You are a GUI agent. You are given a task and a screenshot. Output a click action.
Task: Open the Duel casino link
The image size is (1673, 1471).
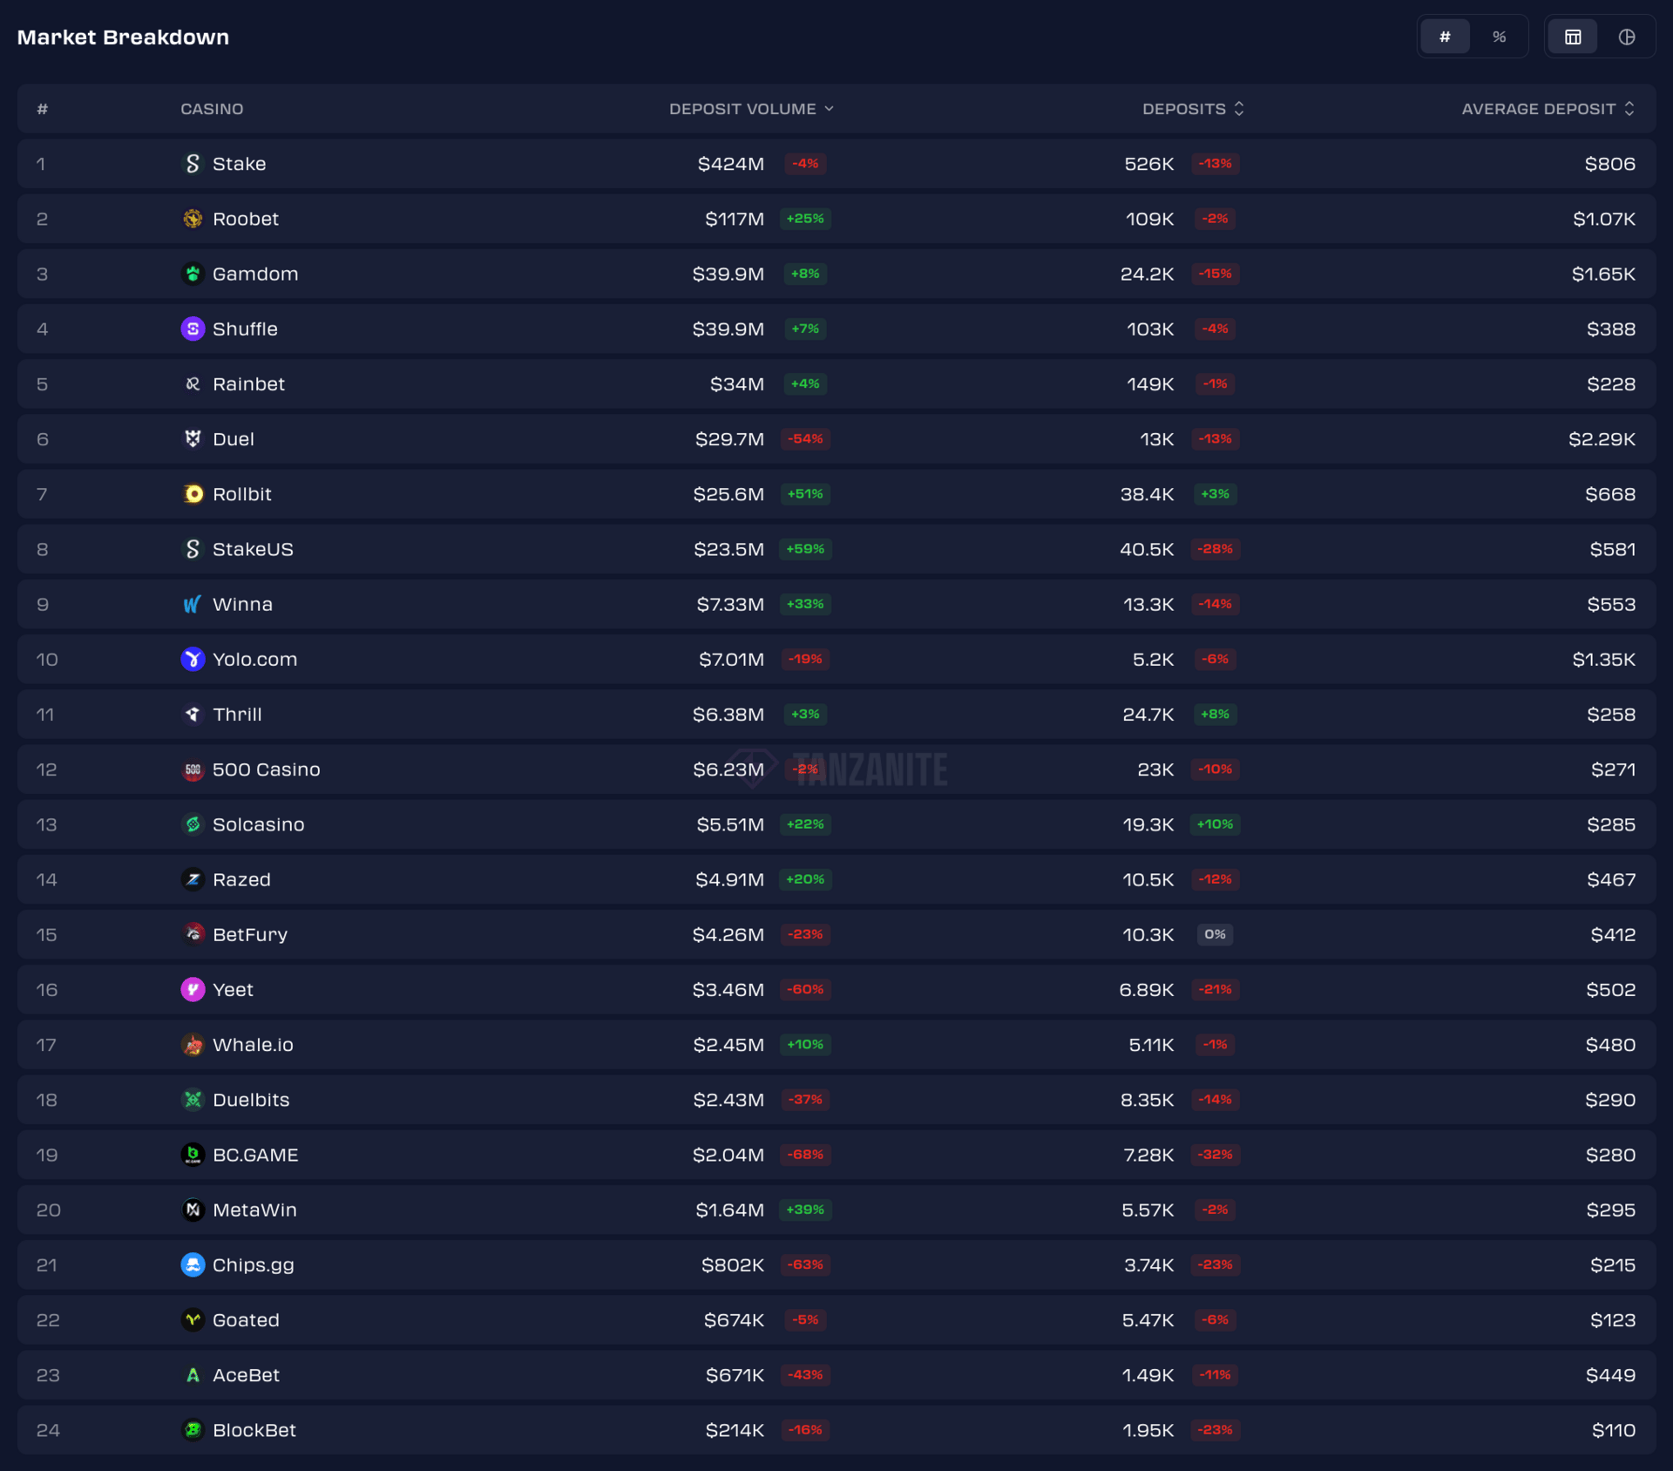click(x=234, y=439)
